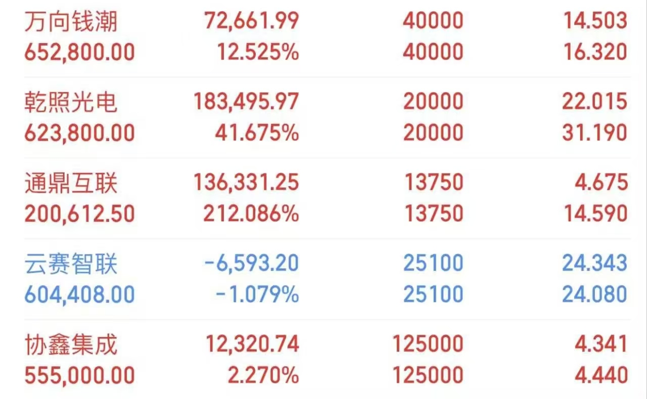Select market value 555,000.00
This screenshot has width=647, height=399.
(80, 376)
